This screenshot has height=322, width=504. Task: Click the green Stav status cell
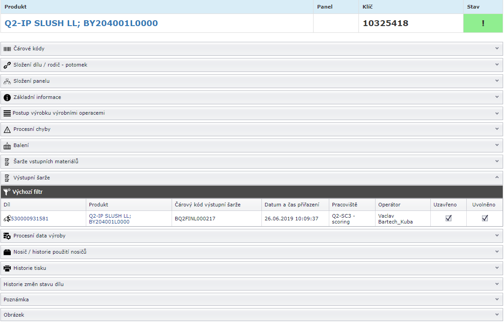[483, 23]
